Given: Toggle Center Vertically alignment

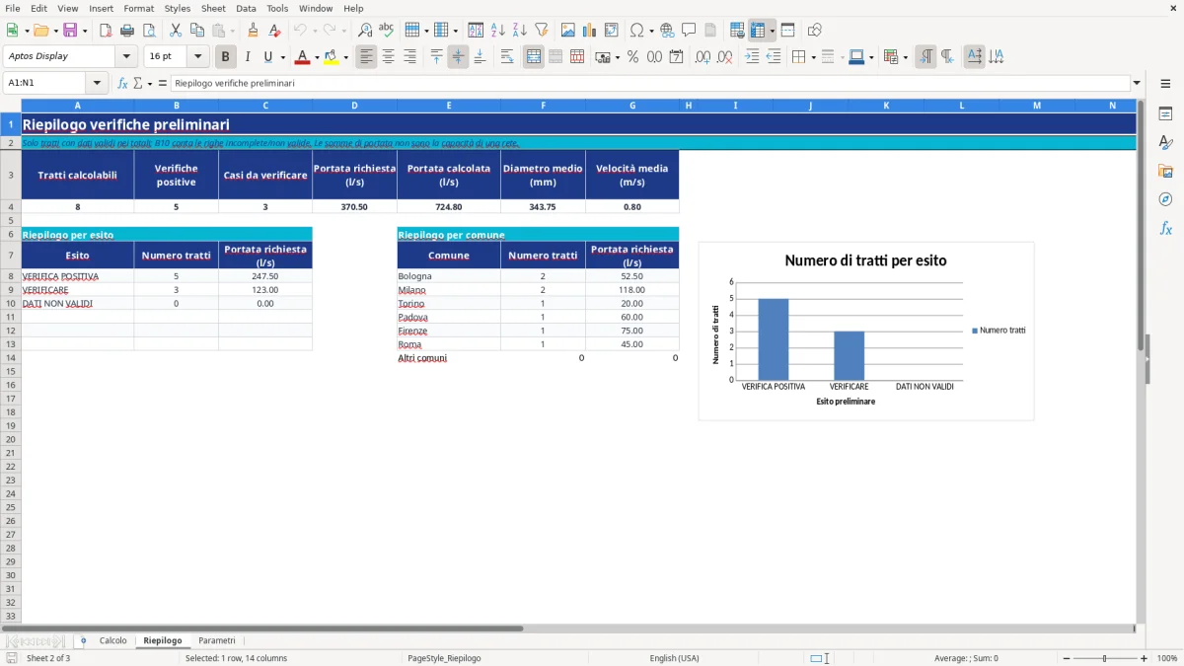Looking at the screenshot, I should (458, 57).
